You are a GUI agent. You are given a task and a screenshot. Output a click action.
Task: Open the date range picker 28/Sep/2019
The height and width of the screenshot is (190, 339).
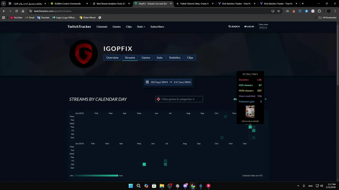[x=168, y=82]
